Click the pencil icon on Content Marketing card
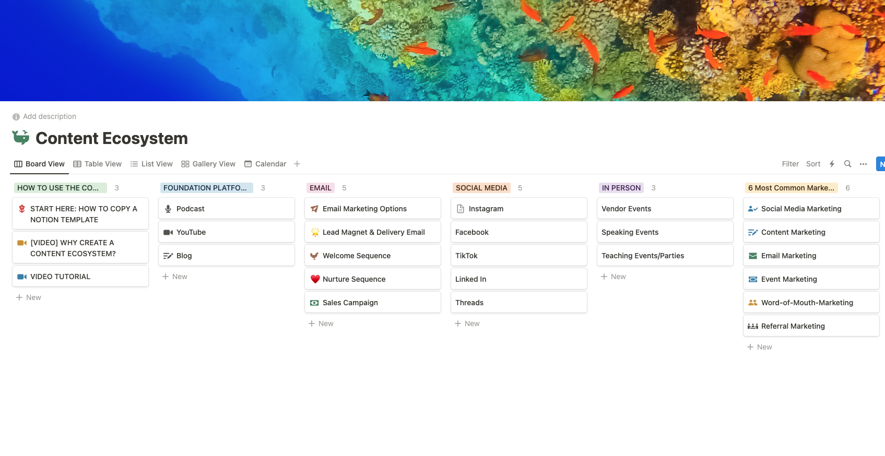Image resolution: width=885 pixels, height=456 pixels. click(753, 232)
